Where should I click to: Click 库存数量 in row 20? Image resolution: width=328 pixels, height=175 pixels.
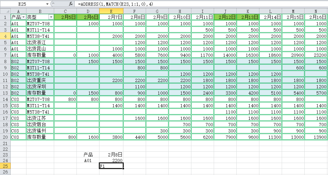40,137
